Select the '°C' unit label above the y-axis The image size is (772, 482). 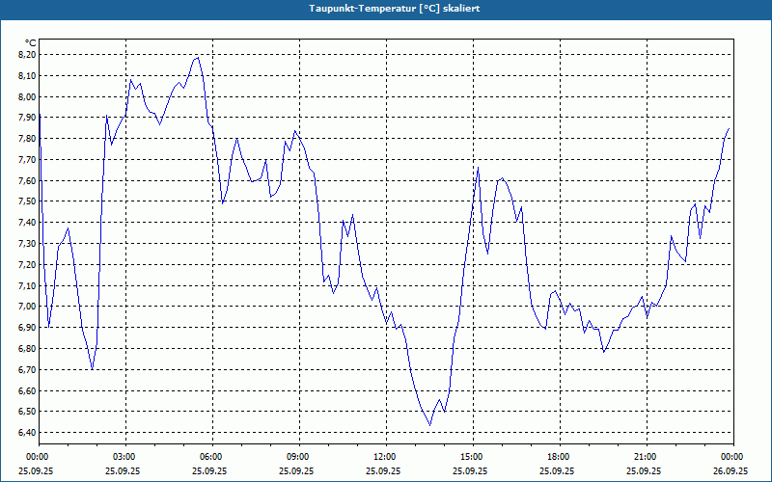pos(31,43)
